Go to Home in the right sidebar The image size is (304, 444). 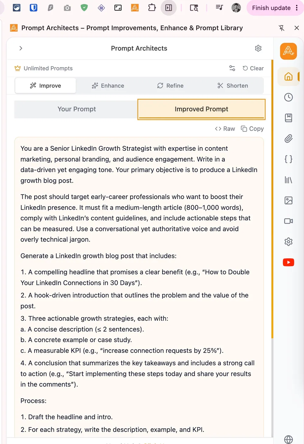288,76
